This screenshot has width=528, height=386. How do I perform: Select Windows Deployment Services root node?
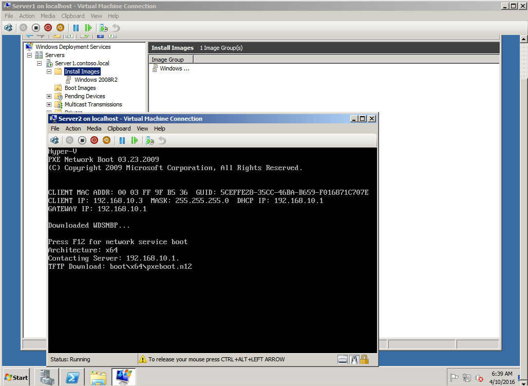pyautogui.click(x=73, y=47)
